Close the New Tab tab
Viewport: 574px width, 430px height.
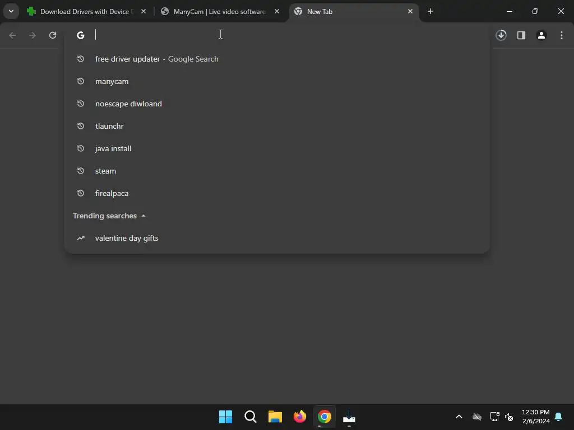point(410,12)
